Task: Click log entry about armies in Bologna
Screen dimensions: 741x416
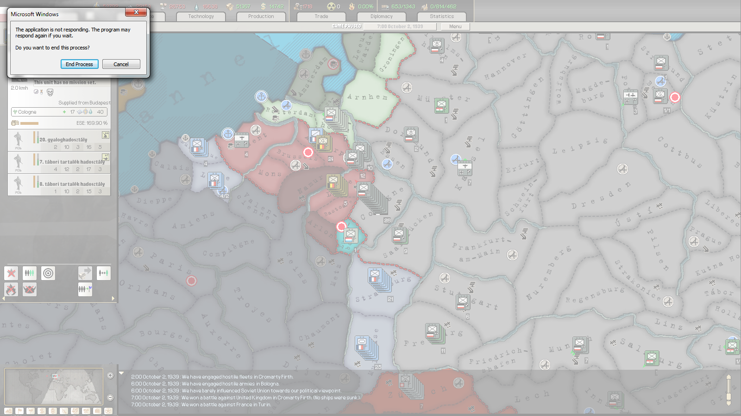Action: [205, 384]
